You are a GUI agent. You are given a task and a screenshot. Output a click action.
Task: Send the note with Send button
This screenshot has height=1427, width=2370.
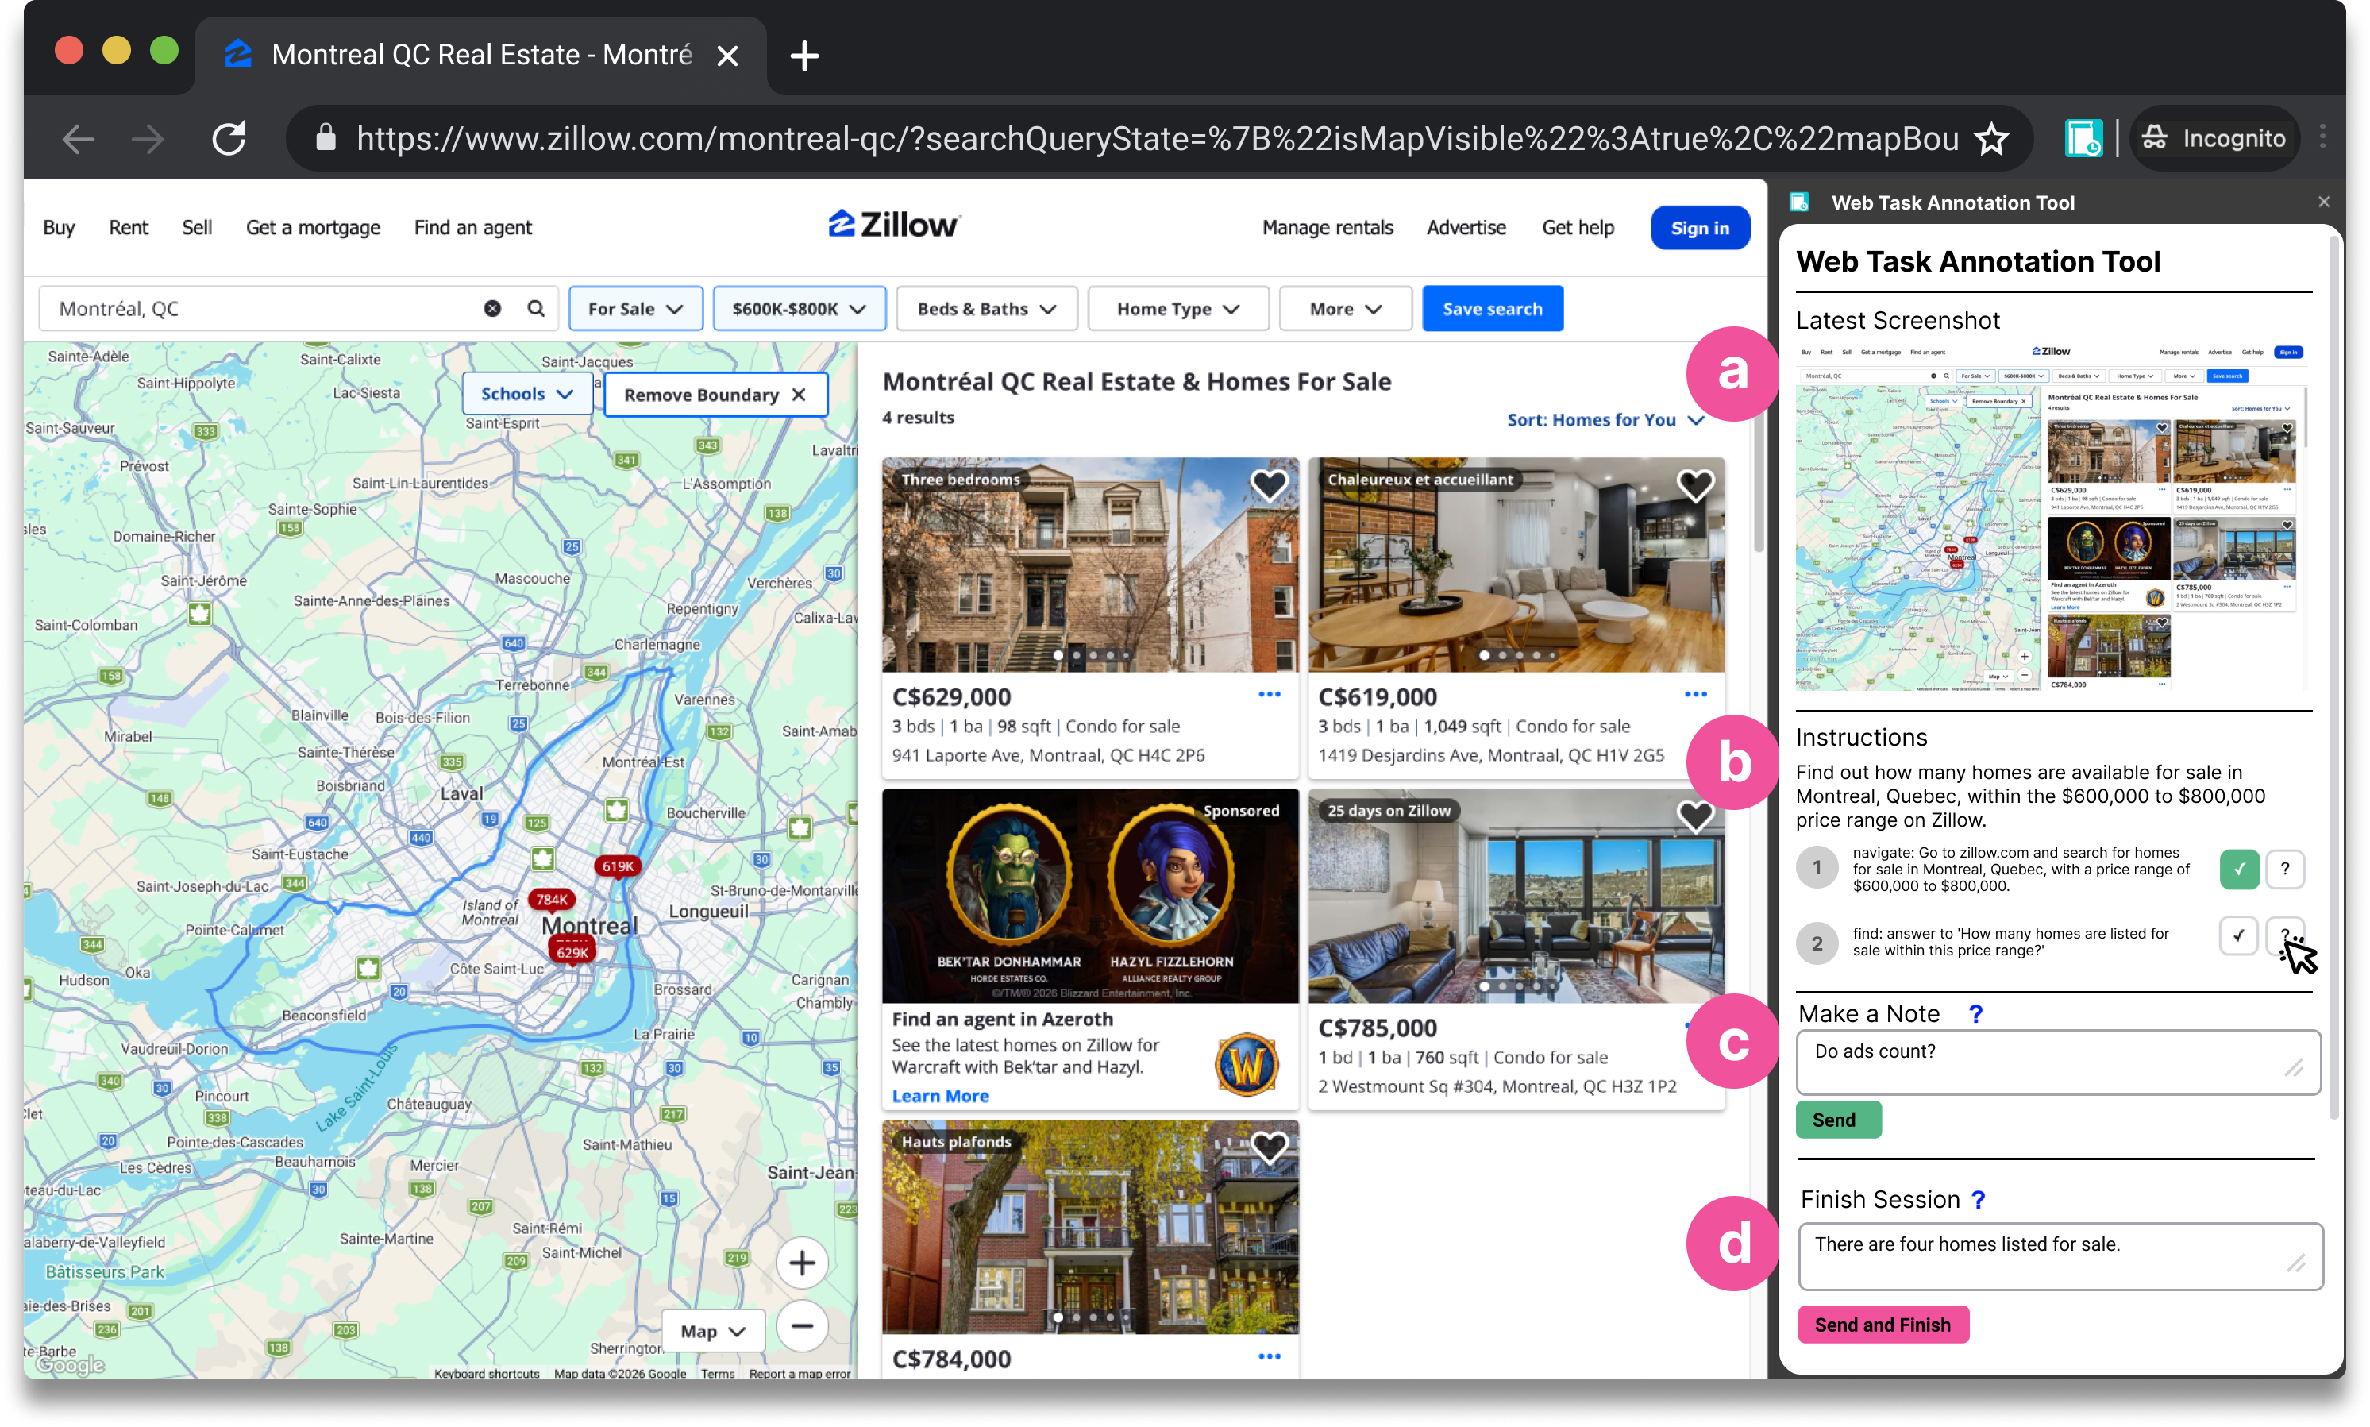click(1837, 1120)
